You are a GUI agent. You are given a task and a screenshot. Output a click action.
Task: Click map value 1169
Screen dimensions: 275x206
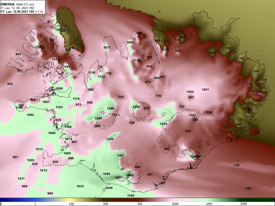(68, 127)
